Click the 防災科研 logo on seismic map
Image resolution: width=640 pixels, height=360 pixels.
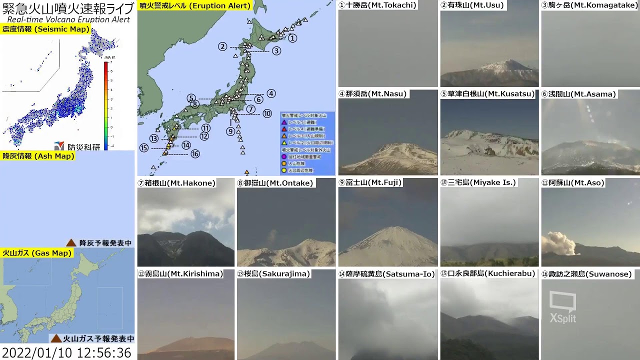click(x=77, y=146)
